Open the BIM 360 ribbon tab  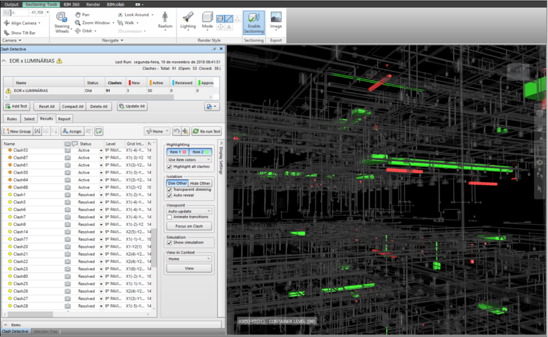[x=72, y=4]
